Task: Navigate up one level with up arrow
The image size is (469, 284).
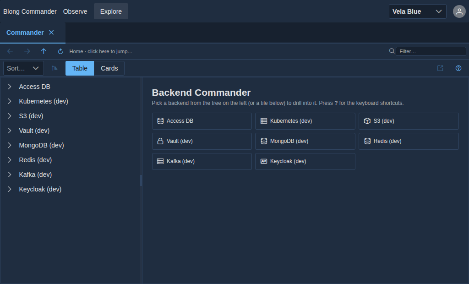Action: point(44,51)
